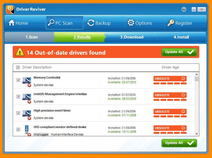Click the yellow warning triangle icon

coord(20,52)
